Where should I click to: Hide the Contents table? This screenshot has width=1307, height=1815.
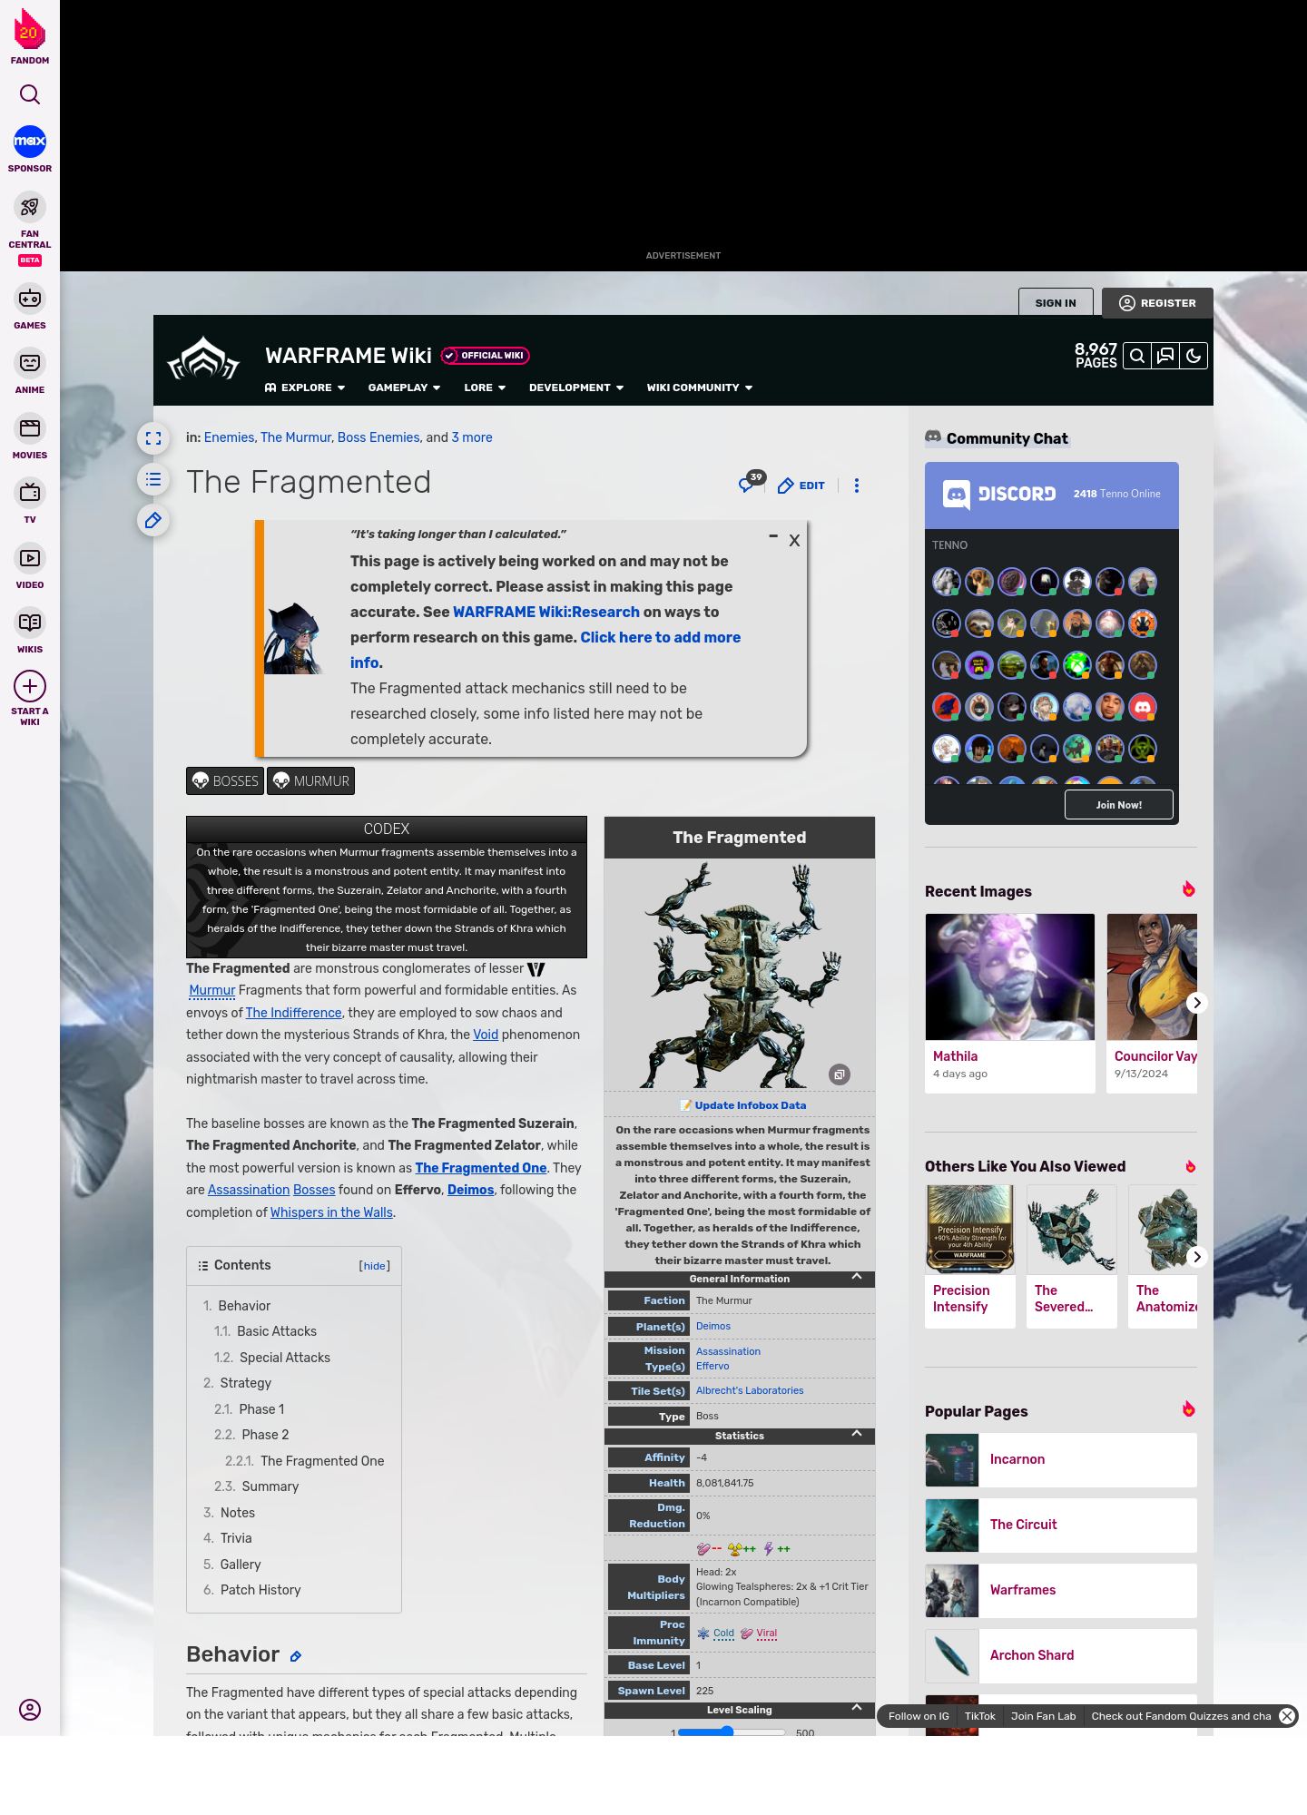375,1266
